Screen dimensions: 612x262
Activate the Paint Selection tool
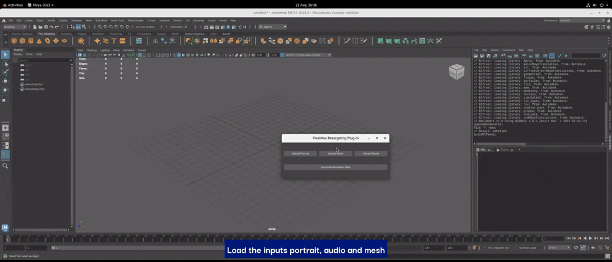(x=6, y=72)
